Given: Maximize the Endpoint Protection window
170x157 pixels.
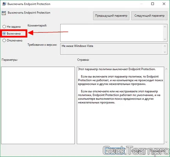Looking at the screenshot, I should [152, 4].
